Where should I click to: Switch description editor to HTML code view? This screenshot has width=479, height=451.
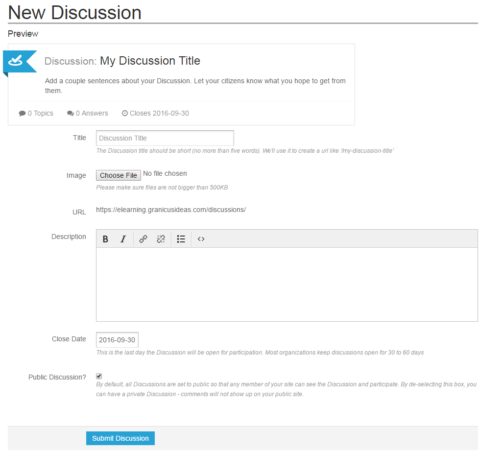click(x=201, y=239)
